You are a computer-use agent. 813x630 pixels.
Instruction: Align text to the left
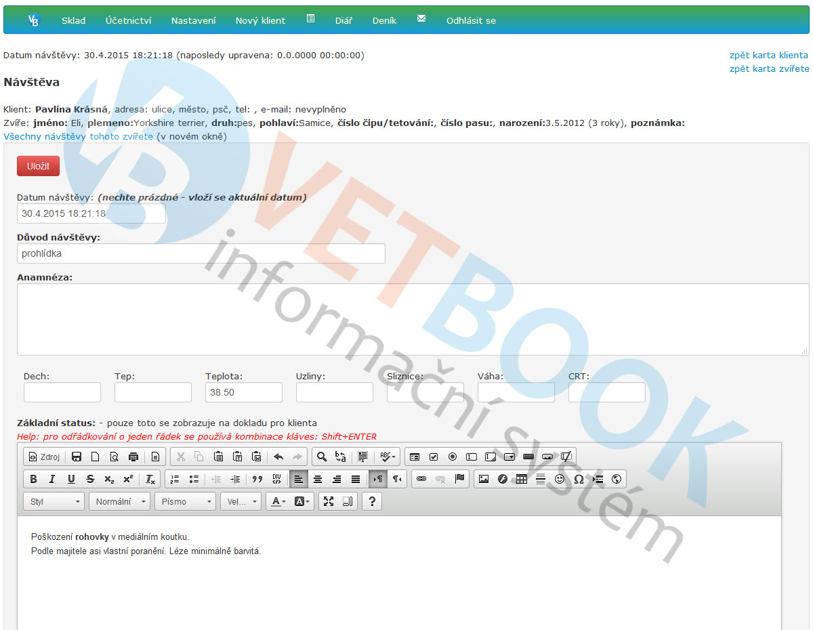pos(299,479)
